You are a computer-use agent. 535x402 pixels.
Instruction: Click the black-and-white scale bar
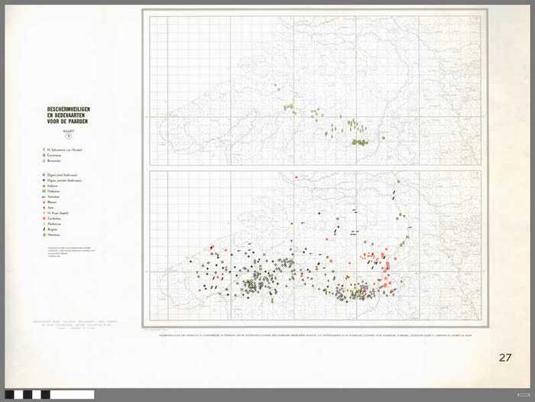(x=49, y=394)
